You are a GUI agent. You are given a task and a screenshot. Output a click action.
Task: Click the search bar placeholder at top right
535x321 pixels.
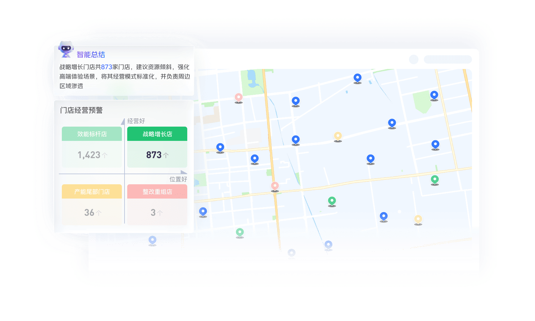(x=448, y=59)
